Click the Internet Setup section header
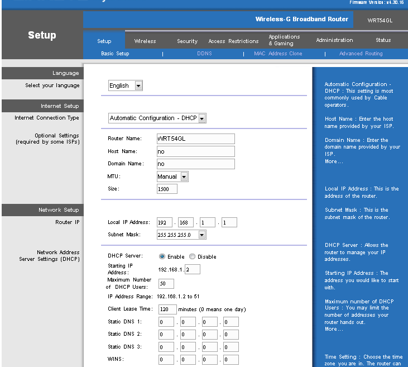Screen dimensions: 408x367 [42, 106]
